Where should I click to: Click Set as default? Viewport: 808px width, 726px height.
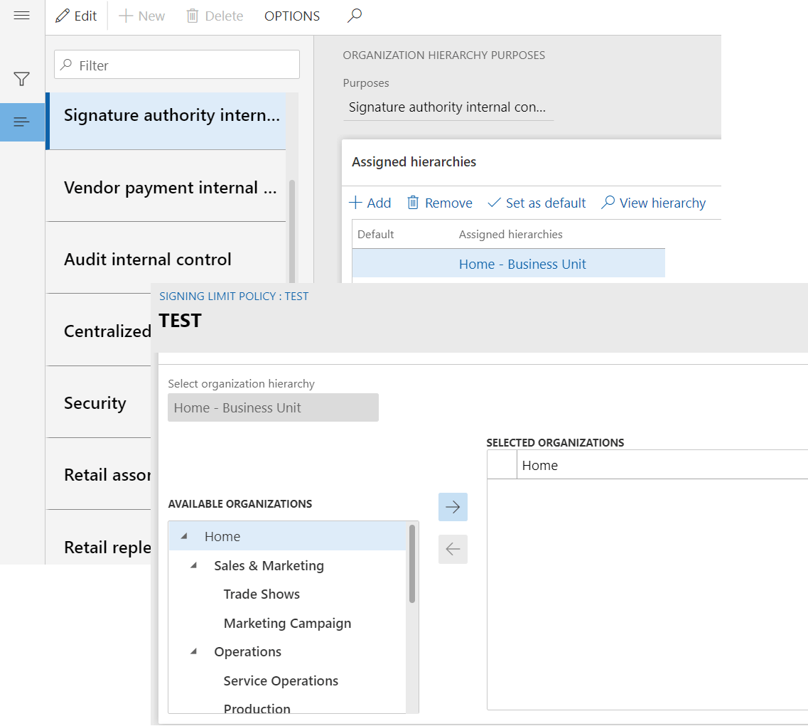tap(537, 203)
